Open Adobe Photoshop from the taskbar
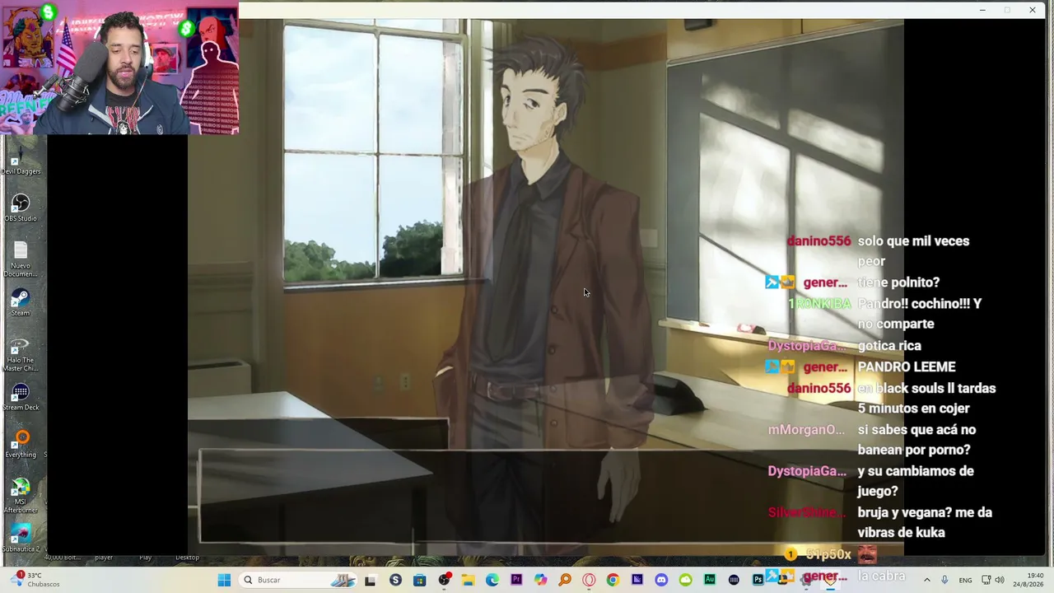The width and height of the screenshot is (1054, 593). (758, 580)
